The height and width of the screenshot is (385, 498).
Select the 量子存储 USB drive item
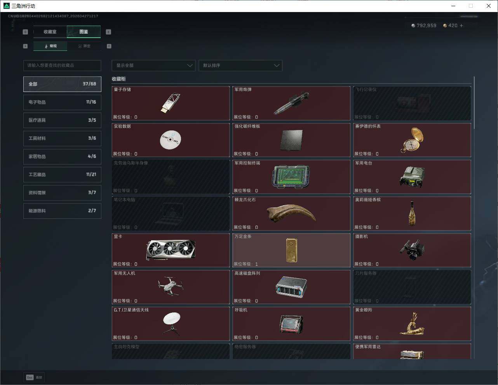pos(171,103)
